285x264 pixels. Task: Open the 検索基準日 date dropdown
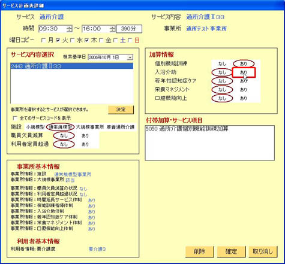pyautogui.click(x=130, y=57)
